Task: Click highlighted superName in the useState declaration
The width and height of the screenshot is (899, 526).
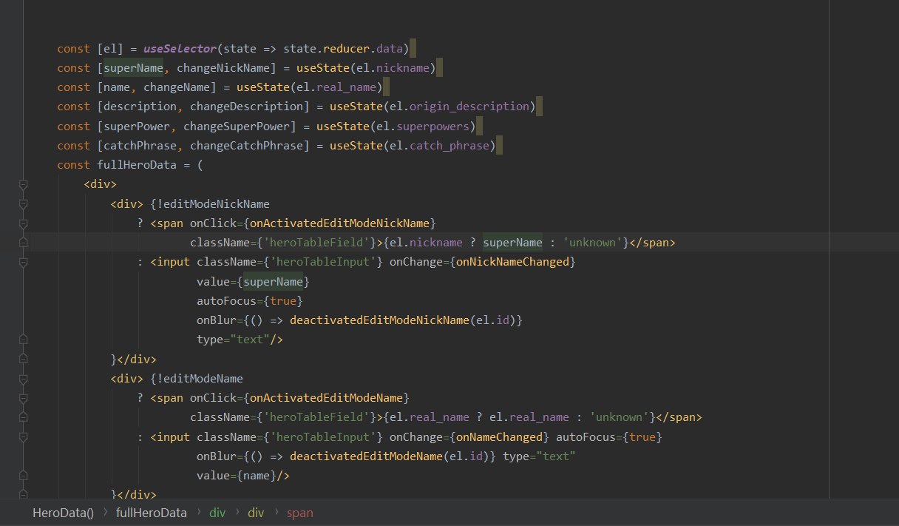Action: 134,68
